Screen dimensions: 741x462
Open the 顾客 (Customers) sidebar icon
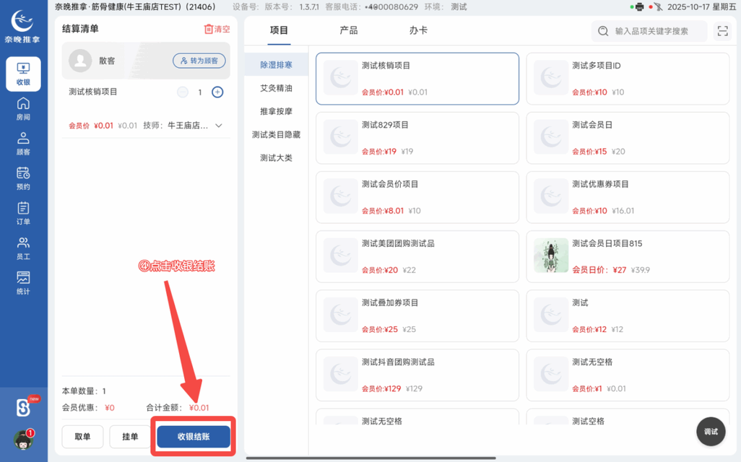(22, 144)
